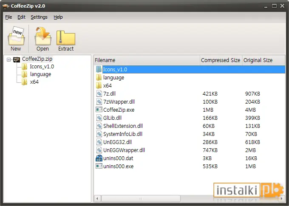The width and height of the screenshot is (289, 206).
Task: Click the CoffeeZip title bar app icon
Action: click(x=6, y=6)
